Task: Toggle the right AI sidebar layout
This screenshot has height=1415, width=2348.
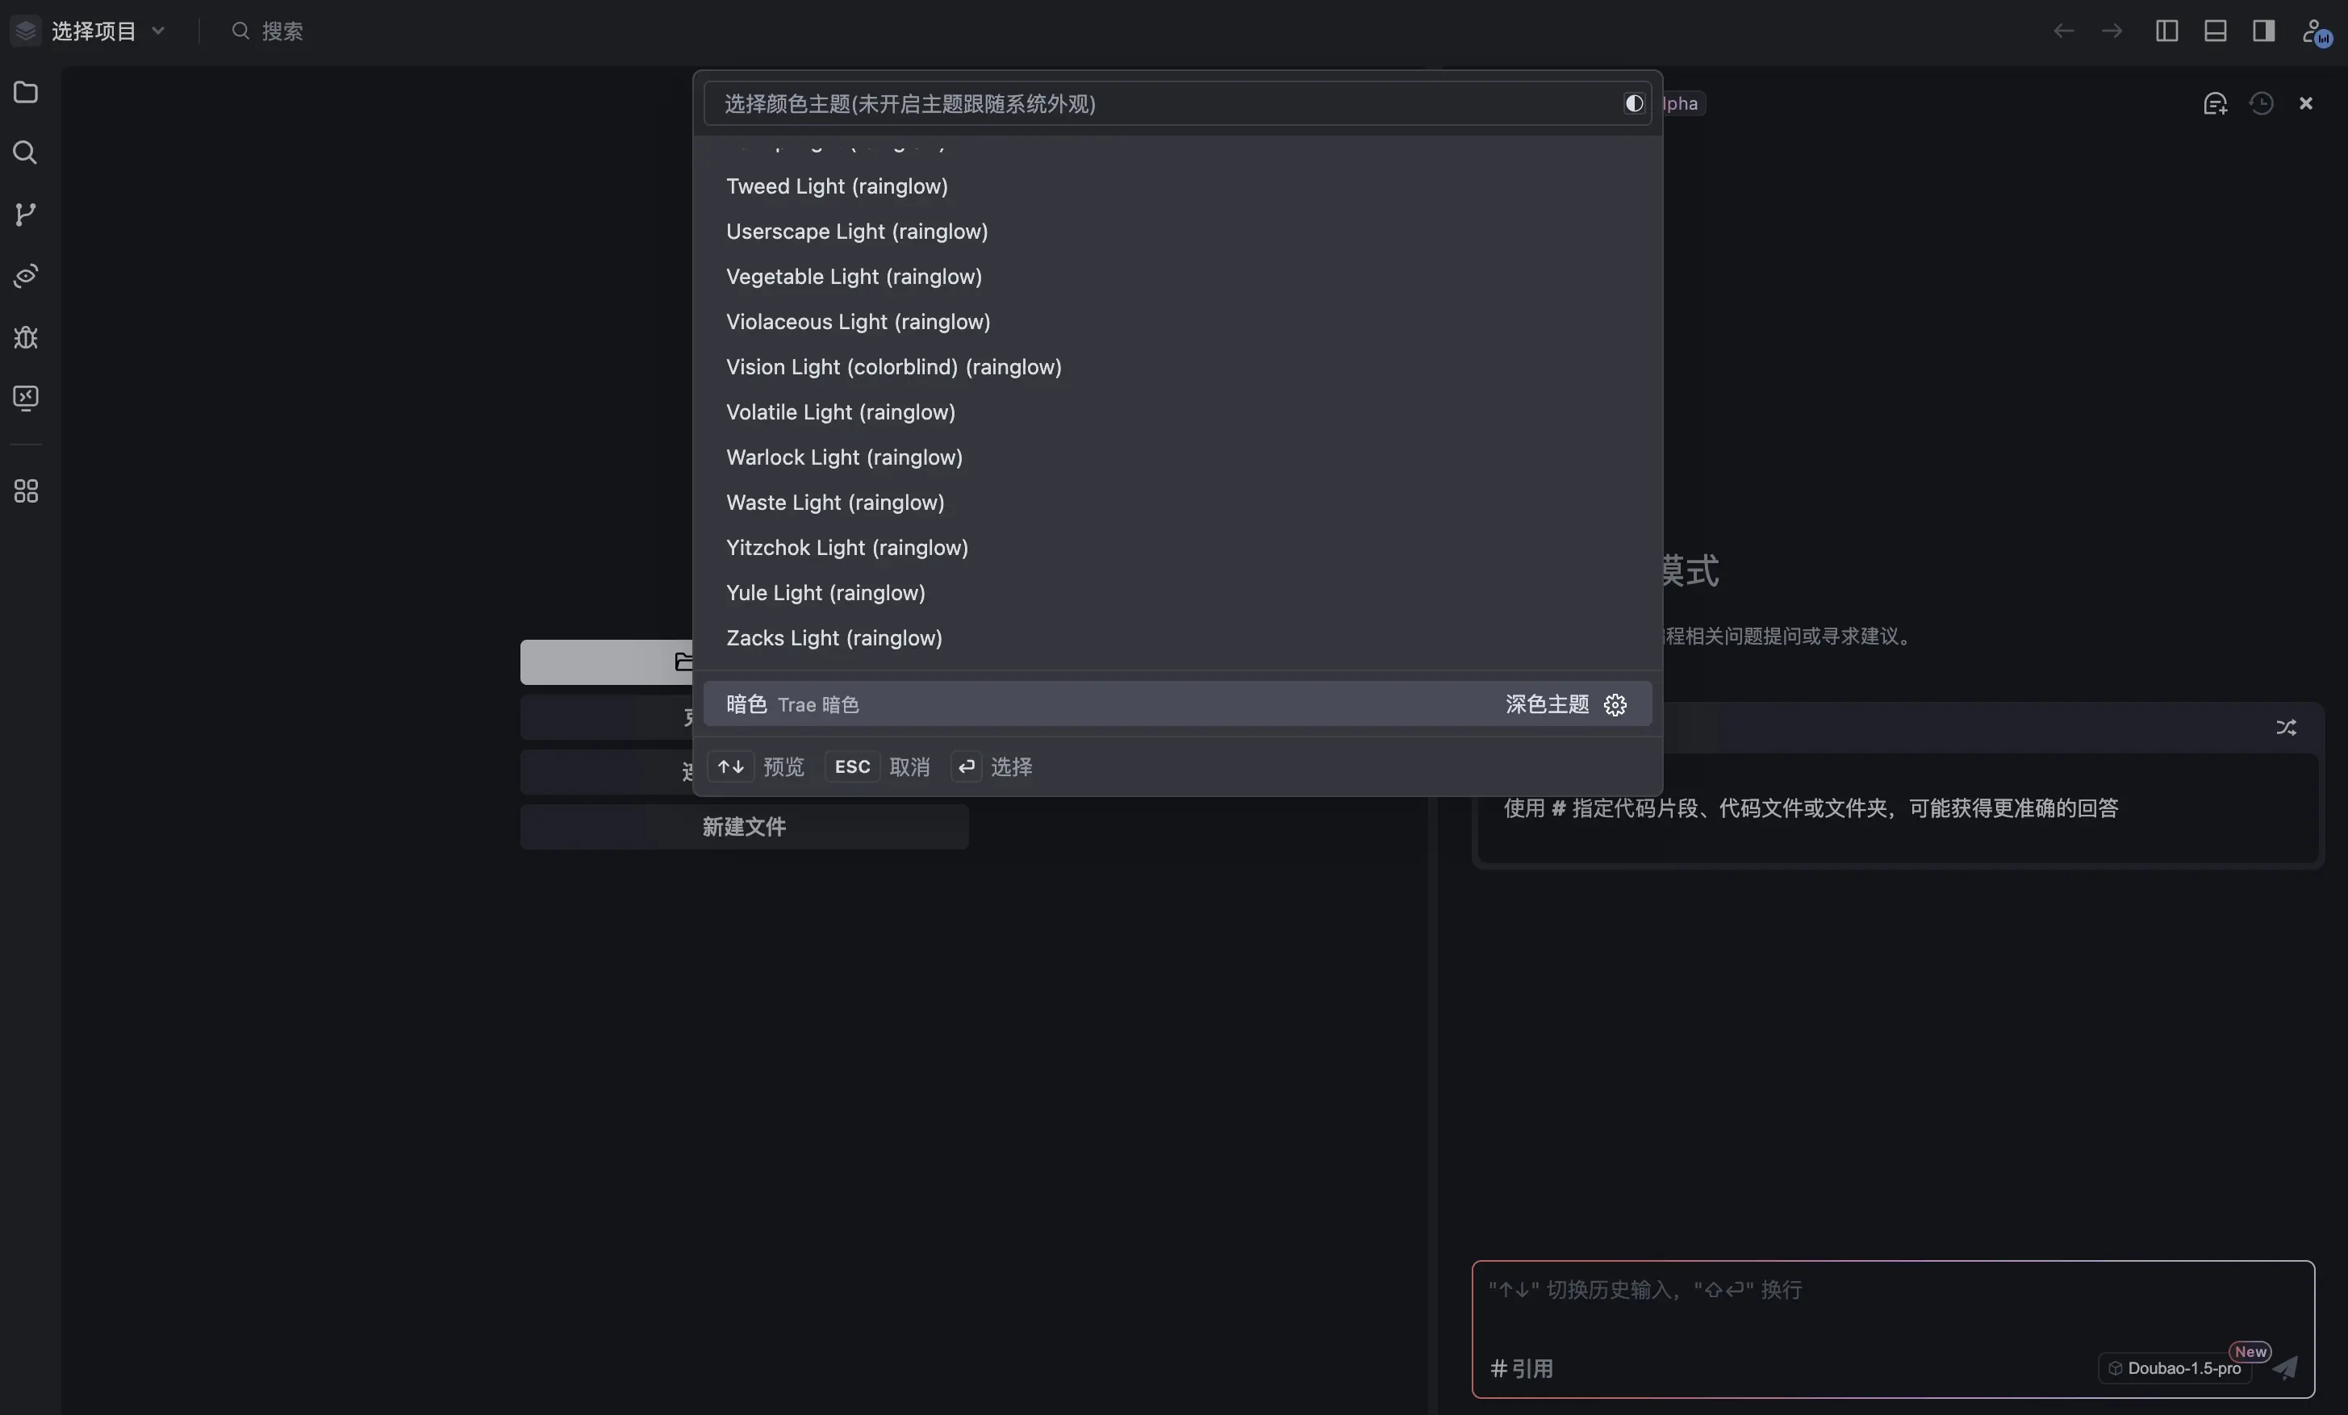Action: pyautogui.click(x=2264, y=31)
